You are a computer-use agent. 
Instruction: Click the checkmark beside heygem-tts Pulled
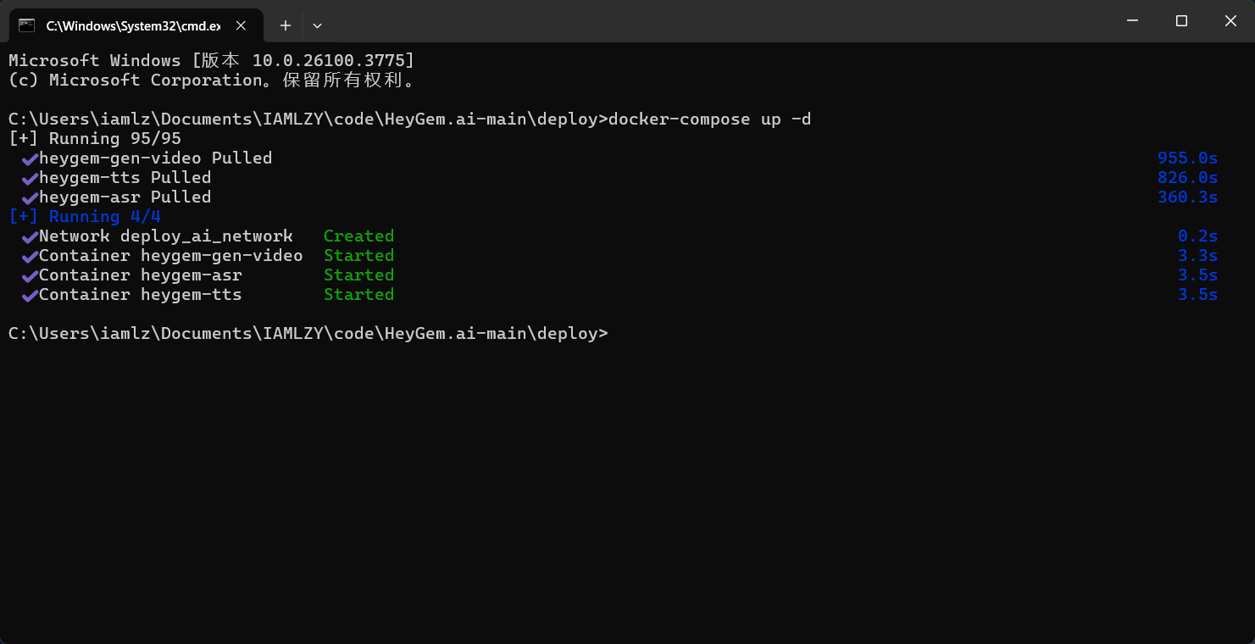point(30,178)
